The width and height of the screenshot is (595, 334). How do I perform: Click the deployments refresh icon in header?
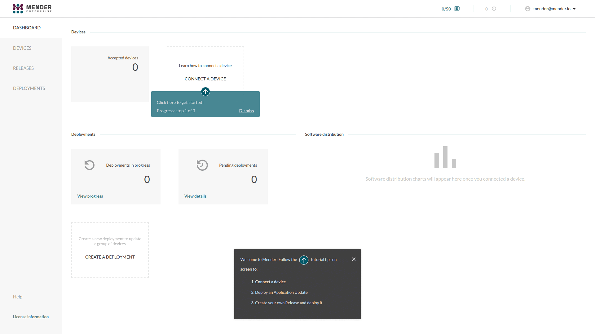click(x=494, y=9)
